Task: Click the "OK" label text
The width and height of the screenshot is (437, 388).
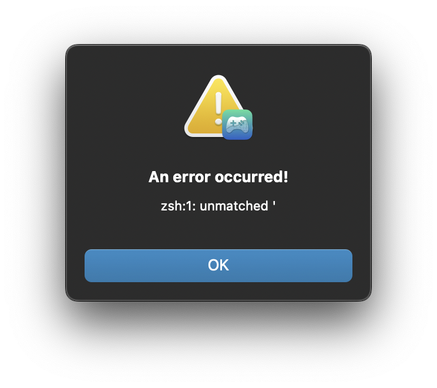Action: click(218, 265)
